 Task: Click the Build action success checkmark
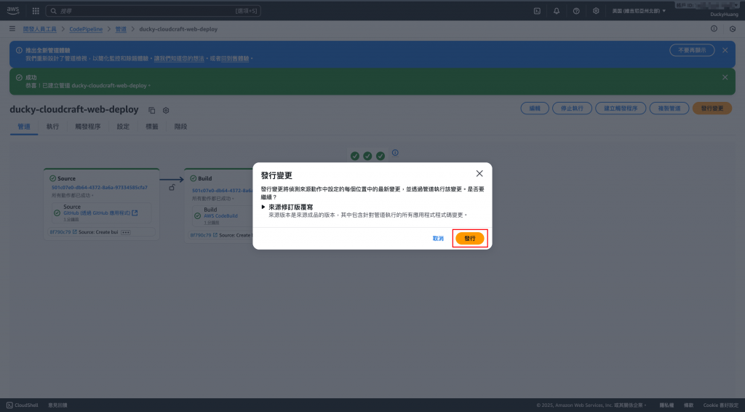198,215
